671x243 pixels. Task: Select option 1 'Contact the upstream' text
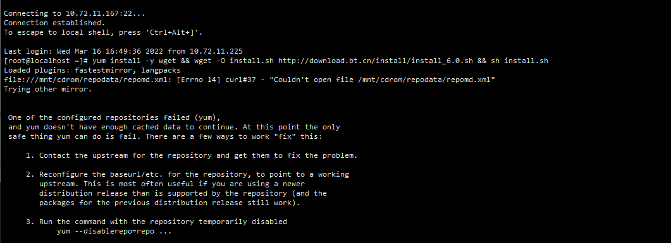pyautogui.click(x=191, y=155)
